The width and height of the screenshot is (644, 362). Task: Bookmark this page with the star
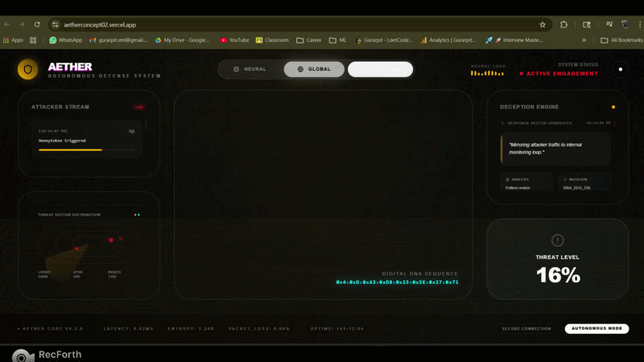[x=543, y=25]
